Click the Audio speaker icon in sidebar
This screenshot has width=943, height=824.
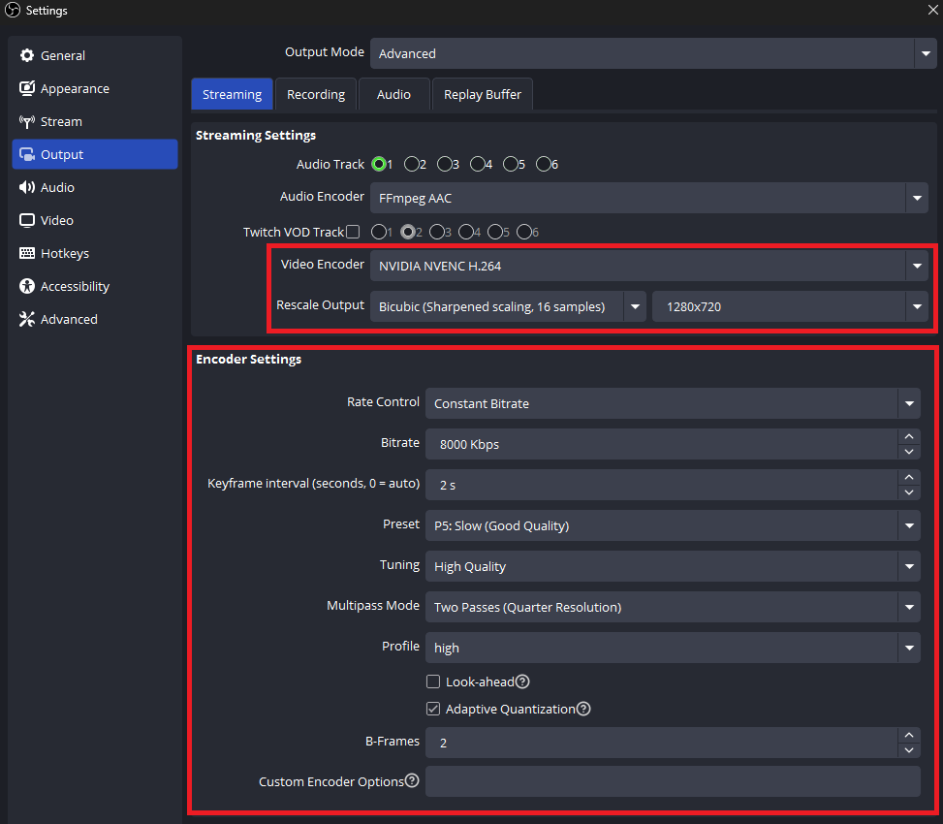coord(27,187)
